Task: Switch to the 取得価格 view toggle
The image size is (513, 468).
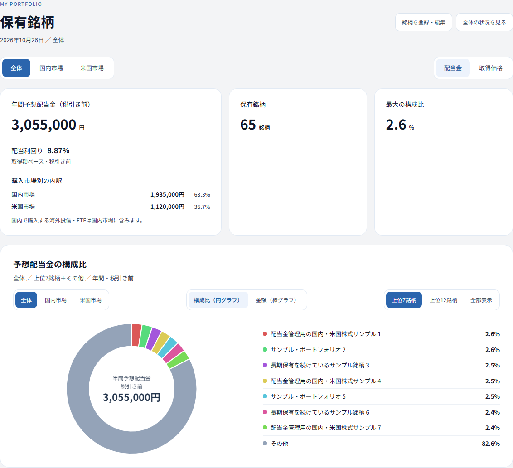Action: point(490,68)
